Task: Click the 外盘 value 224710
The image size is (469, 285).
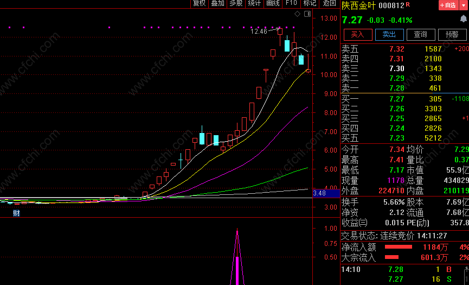Action: (391, 191)
